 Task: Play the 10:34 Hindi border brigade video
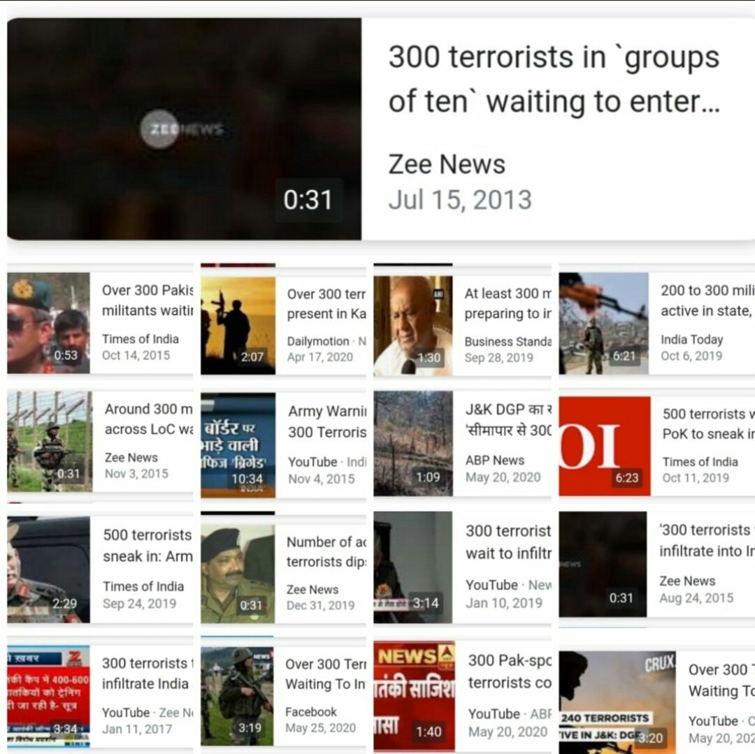[238, 445]
